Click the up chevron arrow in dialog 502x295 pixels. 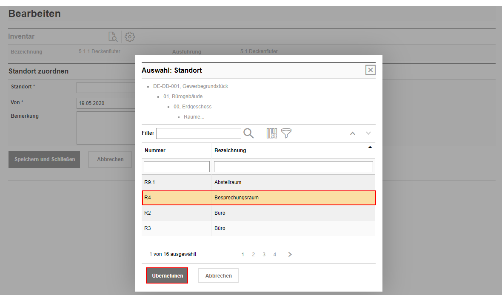click(x=352, y=133)
